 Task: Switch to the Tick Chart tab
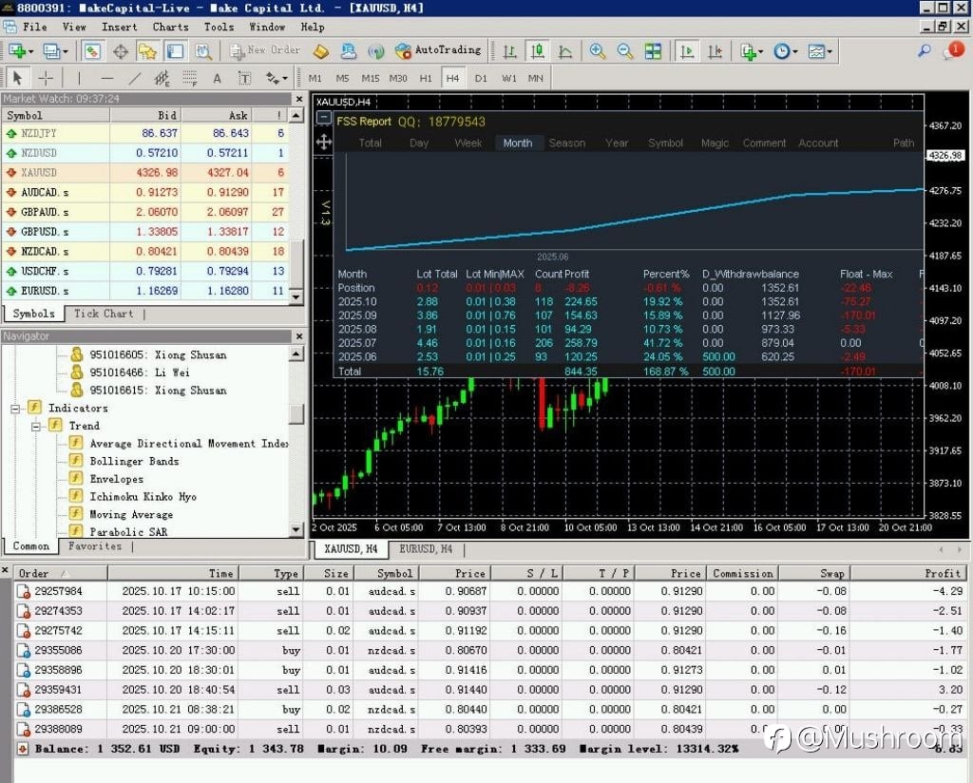click(x=104, y=314)
